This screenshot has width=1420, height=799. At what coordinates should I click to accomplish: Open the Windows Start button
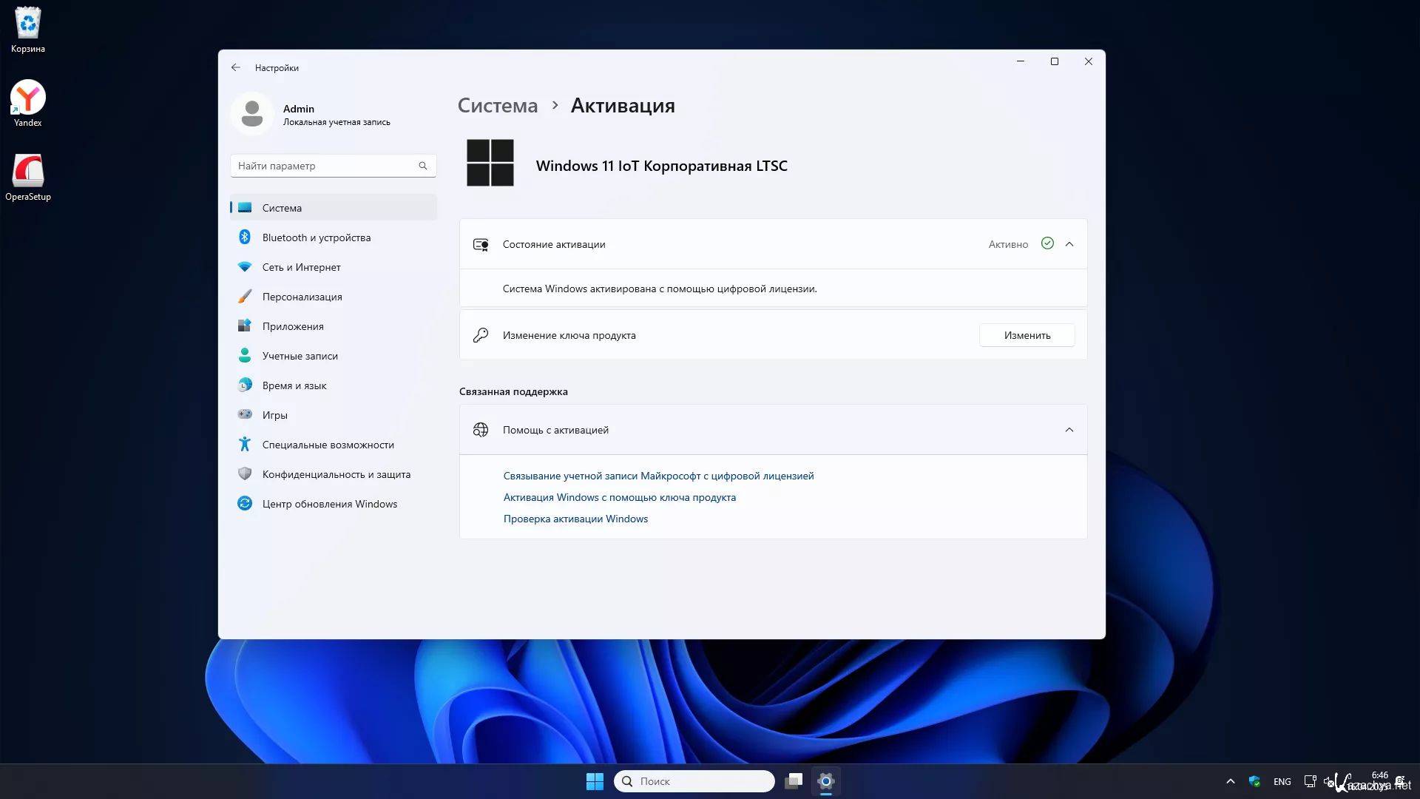pyautogui.click(x=595, y=781)
